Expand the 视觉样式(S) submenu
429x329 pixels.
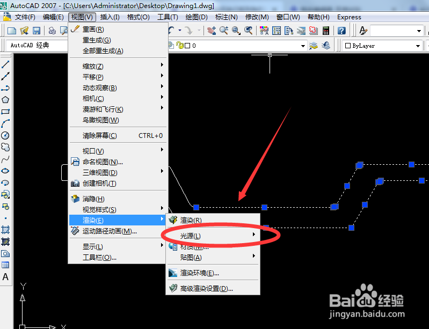tap(118, 209)
